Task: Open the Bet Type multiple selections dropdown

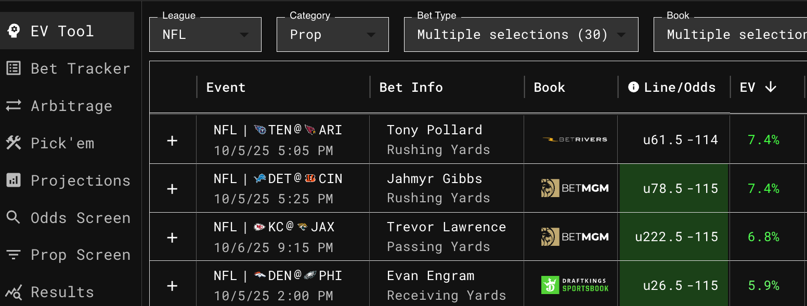Action: tap(520, 34)
